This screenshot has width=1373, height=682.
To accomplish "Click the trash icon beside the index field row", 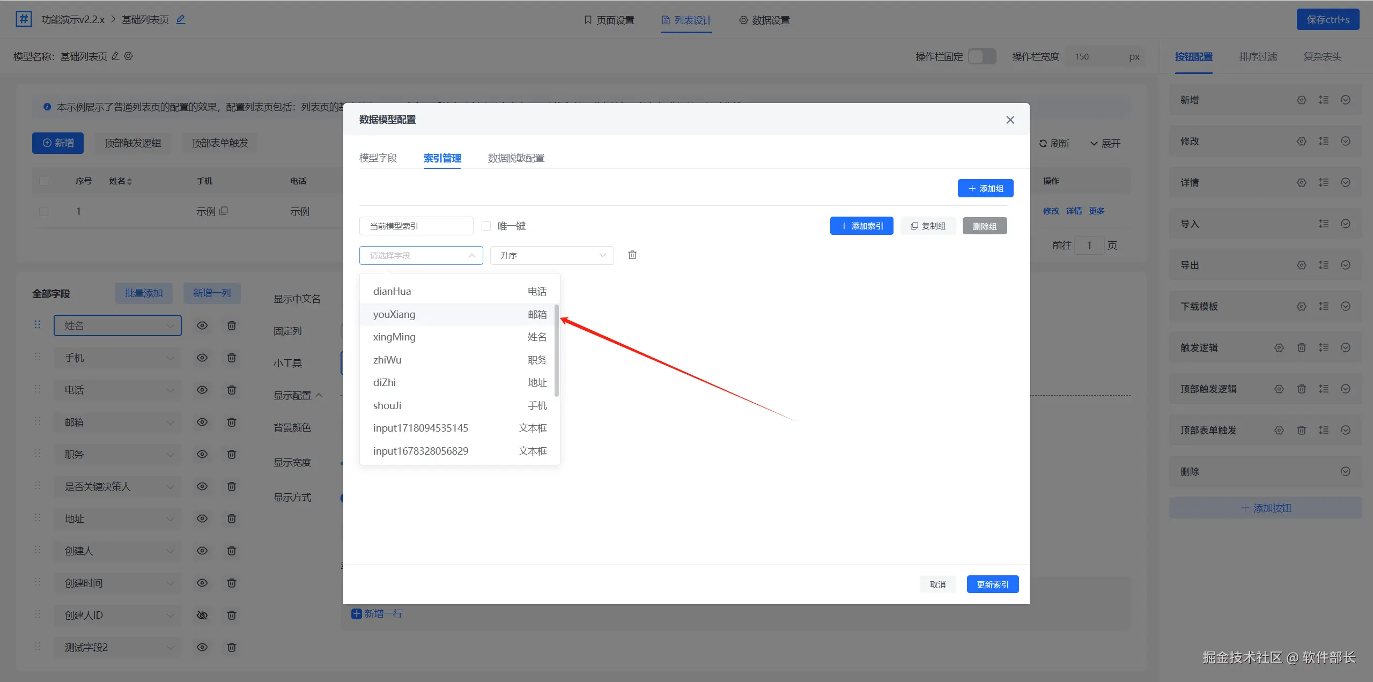I will click(x=632, y=255).
